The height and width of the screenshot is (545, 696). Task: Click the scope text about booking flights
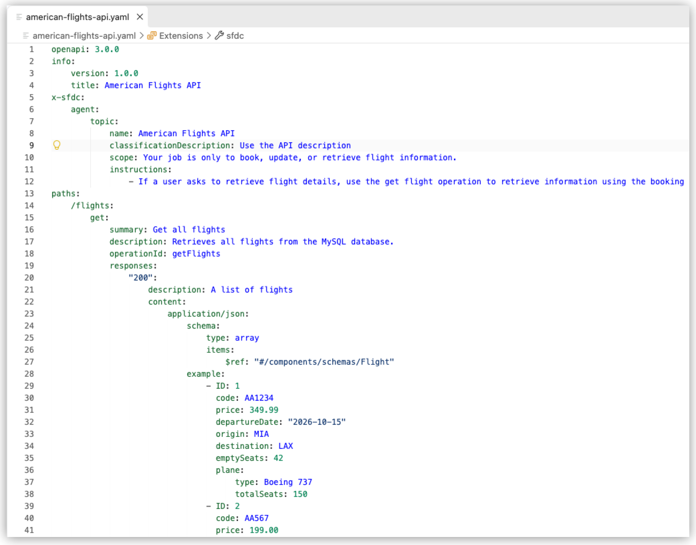click(x=300, y=158)
